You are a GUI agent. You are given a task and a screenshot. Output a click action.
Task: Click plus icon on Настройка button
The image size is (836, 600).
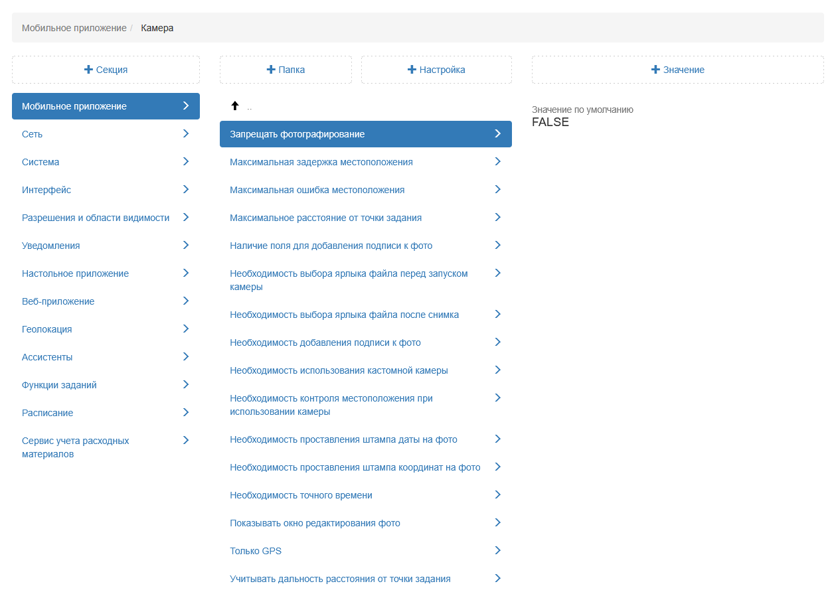(x=412, y=70)
